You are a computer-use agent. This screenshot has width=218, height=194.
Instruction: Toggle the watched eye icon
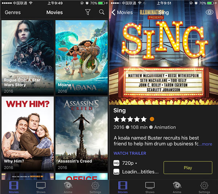click(x=209, y=12)
